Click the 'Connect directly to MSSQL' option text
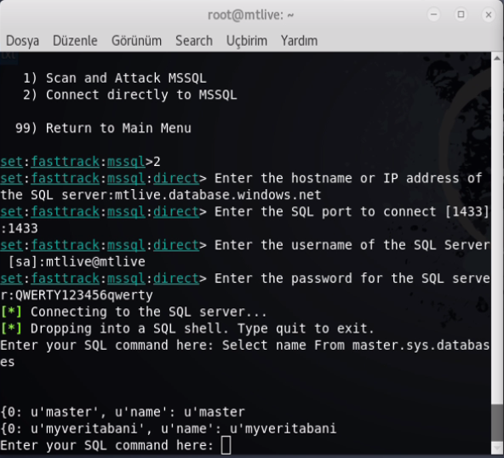504x458 pixels. click(x=141, y=94)
